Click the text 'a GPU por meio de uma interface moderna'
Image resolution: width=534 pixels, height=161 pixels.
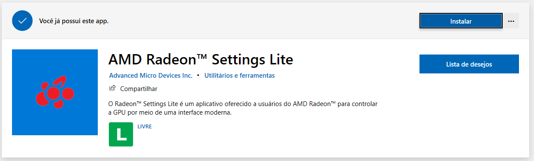[x=170, y=113]
